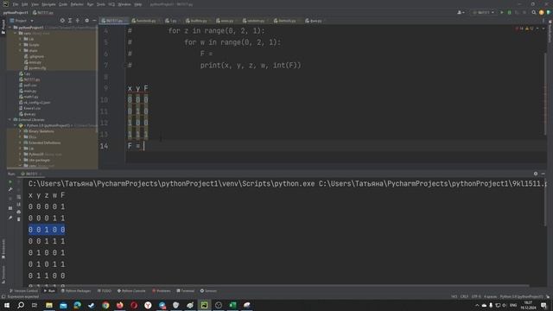
Task: Click the print(x, y, z, w, int(F)) line
Action: pyautogui.click(x=251, y=66)
